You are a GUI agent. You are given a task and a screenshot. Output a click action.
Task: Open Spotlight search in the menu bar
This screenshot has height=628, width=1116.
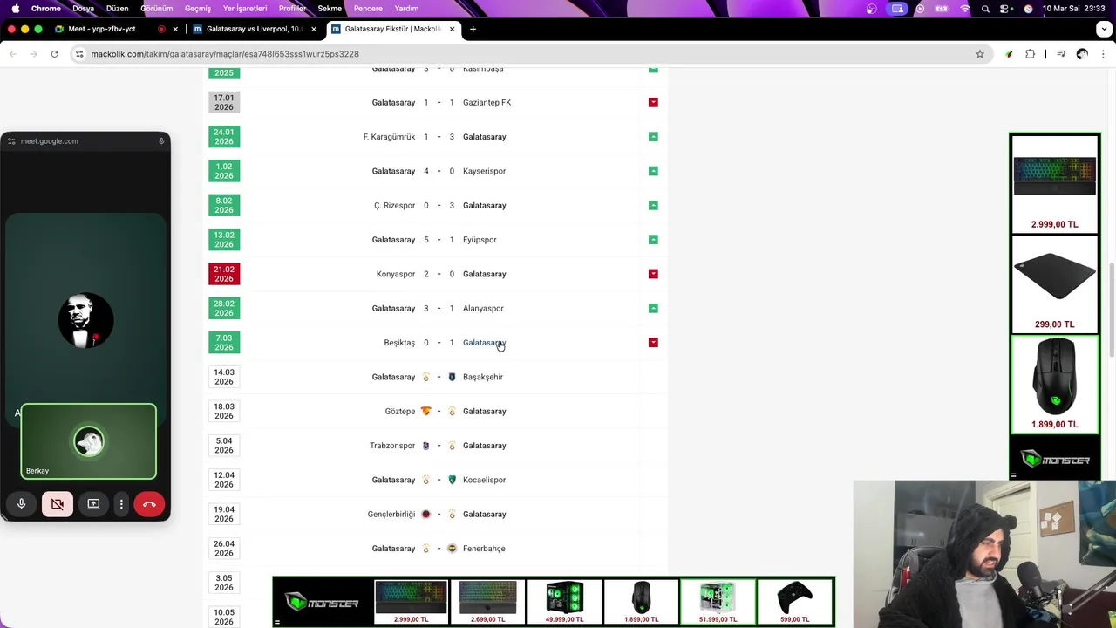coord(985,9)
